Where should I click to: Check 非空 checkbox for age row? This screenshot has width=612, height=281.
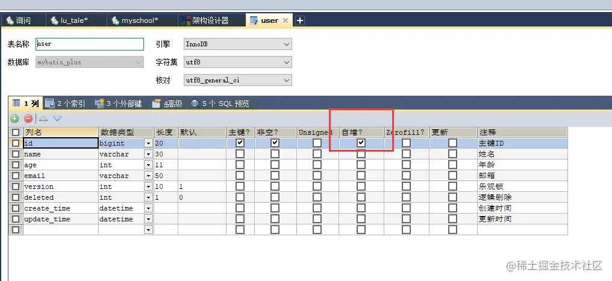pos(275,165)
